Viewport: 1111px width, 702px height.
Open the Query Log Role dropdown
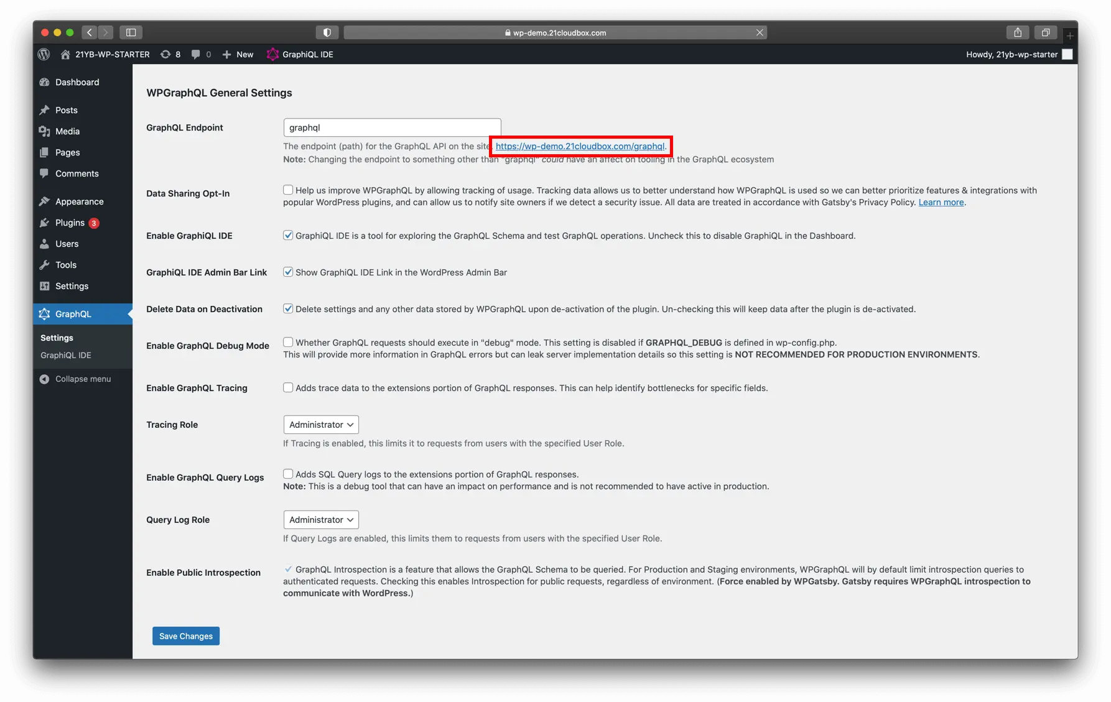coord(321,520)
